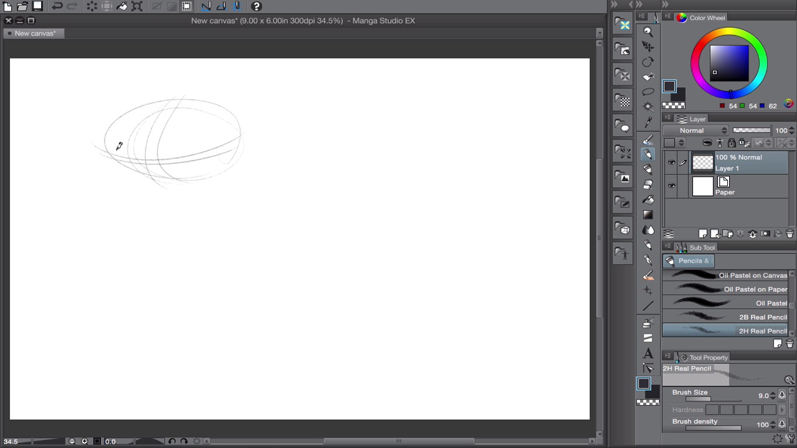Select the Zoom magnifier tool
Screen dimensions: 797x448
pos(648,32)
